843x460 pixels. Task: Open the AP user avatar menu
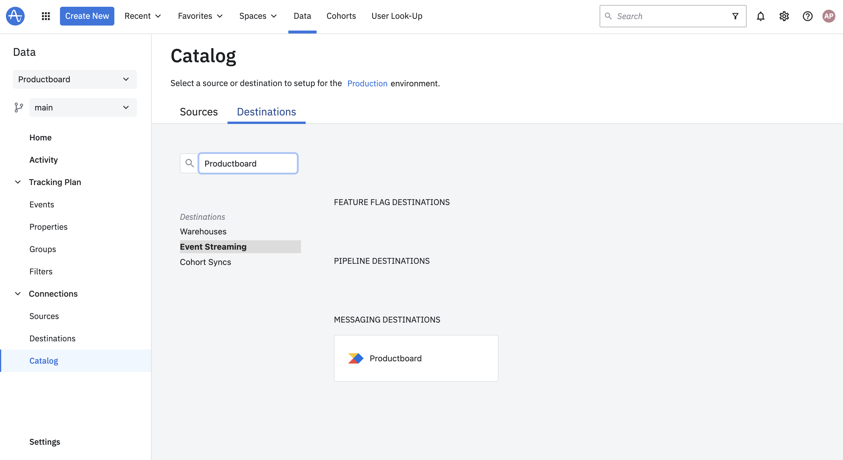829,16
